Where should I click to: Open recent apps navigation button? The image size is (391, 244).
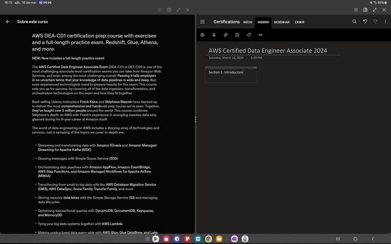pos(338,239)
